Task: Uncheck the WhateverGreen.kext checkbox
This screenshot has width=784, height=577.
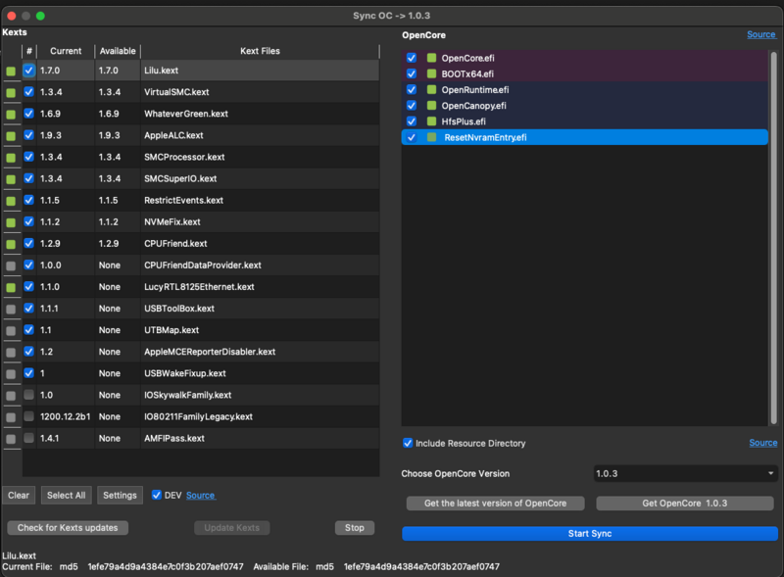Action: pos(29,114)
